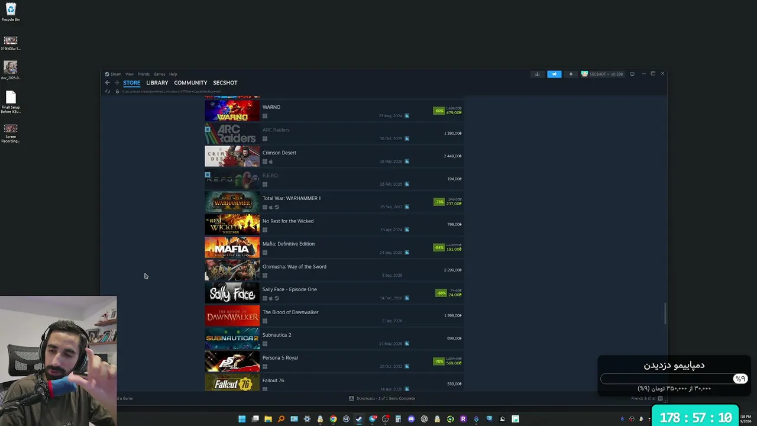
Task: Open the Friends menu
Action: click(x=144, y=74)
